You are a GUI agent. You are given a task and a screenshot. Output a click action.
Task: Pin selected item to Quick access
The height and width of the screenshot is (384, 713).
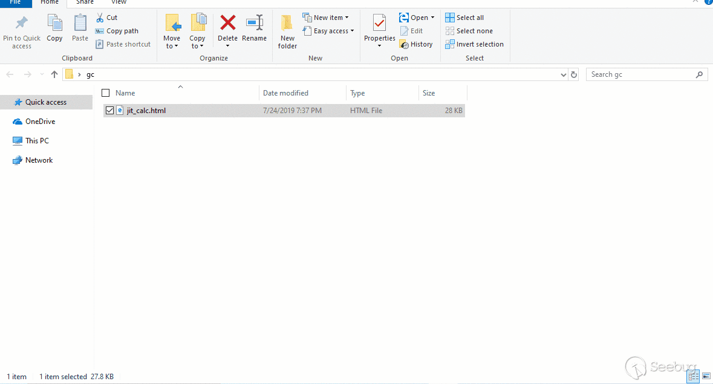coord(21,32)
